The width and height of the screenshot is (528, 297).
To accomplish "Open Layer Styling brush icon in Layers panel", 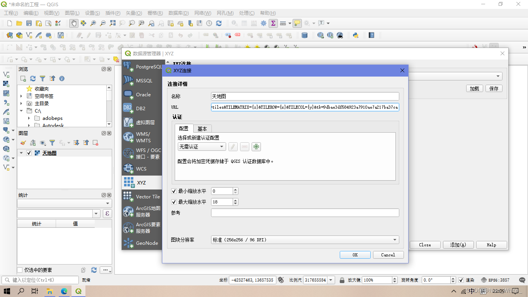I will (x=23, y=143).
